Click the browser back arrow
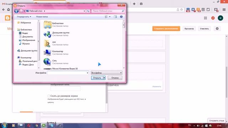228x128 pixels. click(4, 10)
